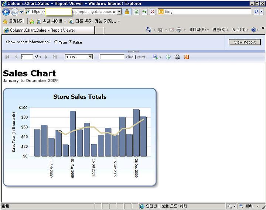266x210 pixels.
Task: Click the Help question mark icon
Action: click(x=253, y=30)
